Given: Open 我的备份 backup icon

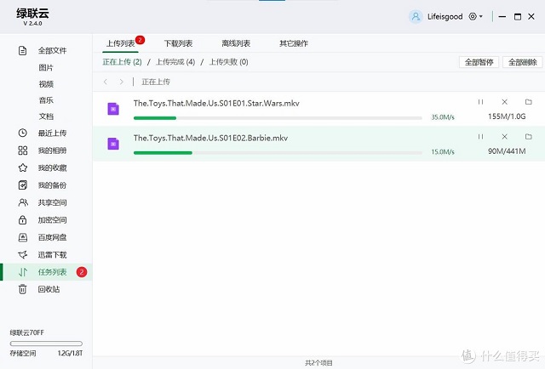Looking at the screenshot, I should tap(23, 185).
